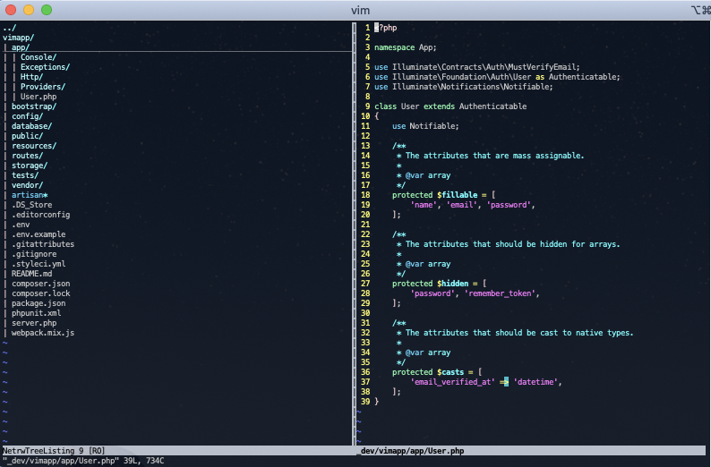Click the User.php status line
The width and height of the screenshot is (711, 467).
(x=410, y=451)
